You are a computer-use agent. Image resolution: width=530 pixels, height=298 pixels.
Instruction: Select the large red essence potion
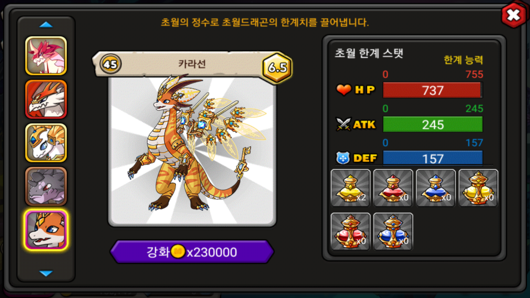350,232
